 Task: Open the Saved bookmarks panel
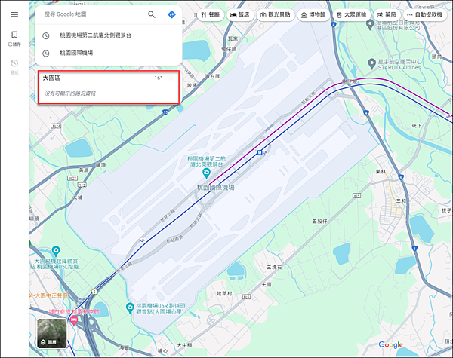coord(14,38)
